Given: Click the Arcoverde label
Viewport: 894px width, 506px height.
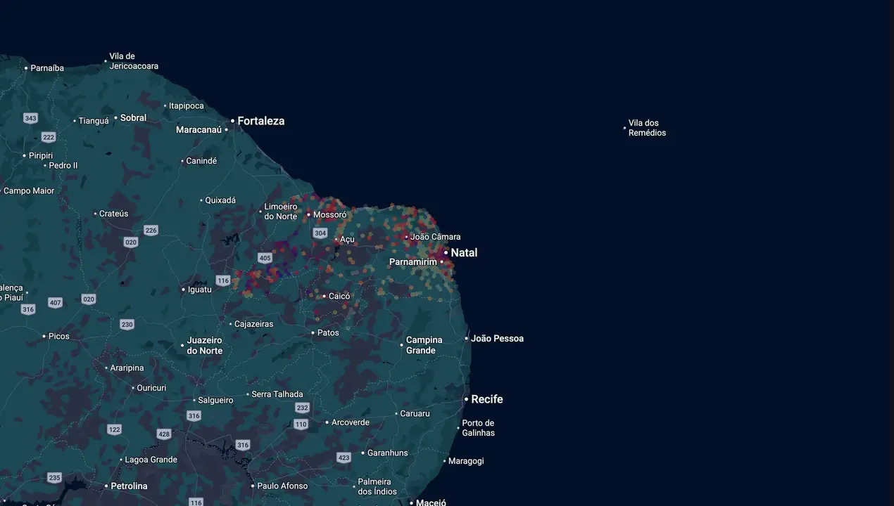Looking at the screenshot, I should click(350, 422).
